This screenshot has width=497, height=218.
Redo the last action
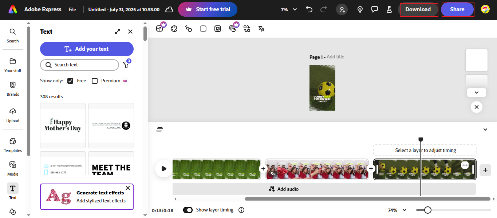point(323,9)
